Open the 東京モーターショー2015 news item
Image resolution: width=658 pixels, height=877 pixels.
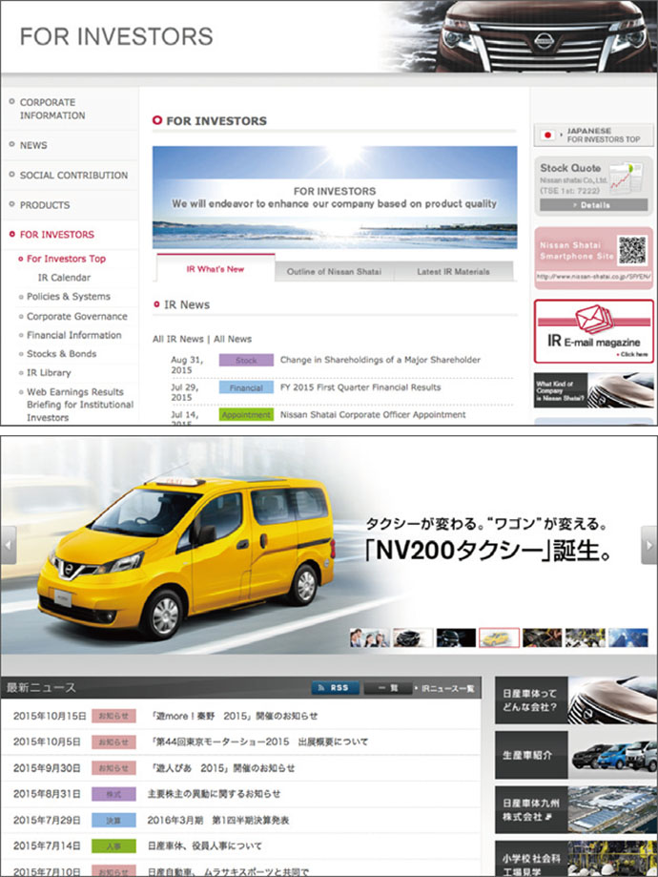[260, 741]
